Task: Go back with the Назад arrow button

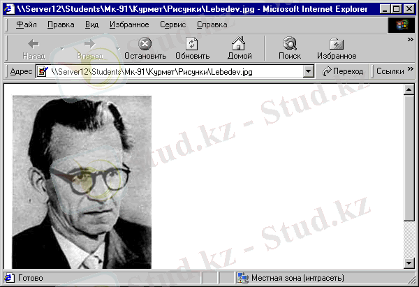Action: (34, 49)
